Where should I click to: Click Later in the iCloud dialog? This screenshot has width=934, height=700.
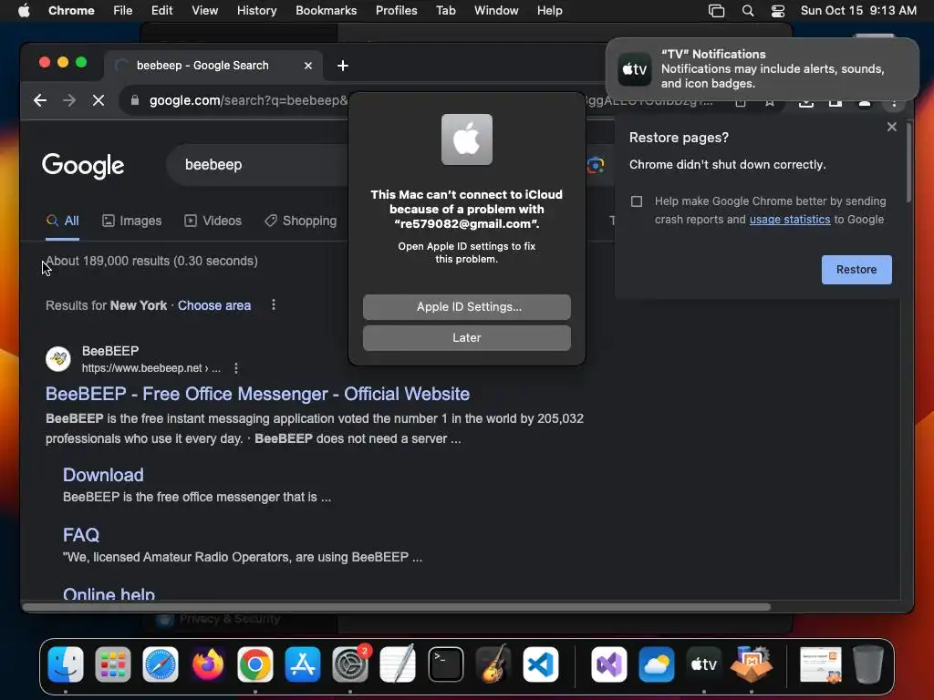click(x=466, y=337)
